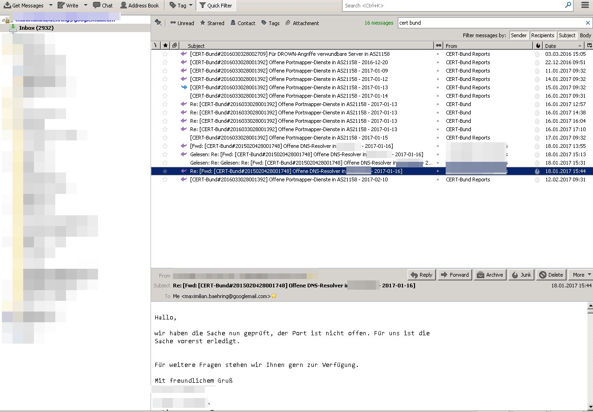The width and height of the screenshot is (593, 412).
Task: Filter messages by Body
Action: (x=585, y=35)
